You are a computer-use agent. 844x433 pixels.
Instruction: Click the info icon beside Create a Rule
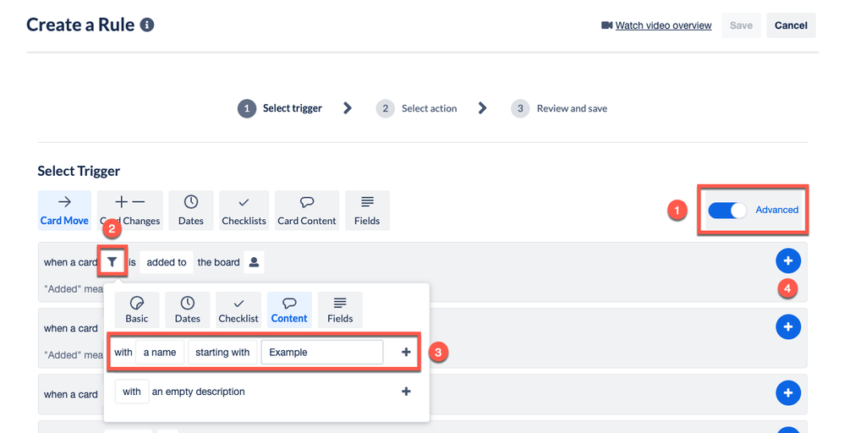[147, 25]
